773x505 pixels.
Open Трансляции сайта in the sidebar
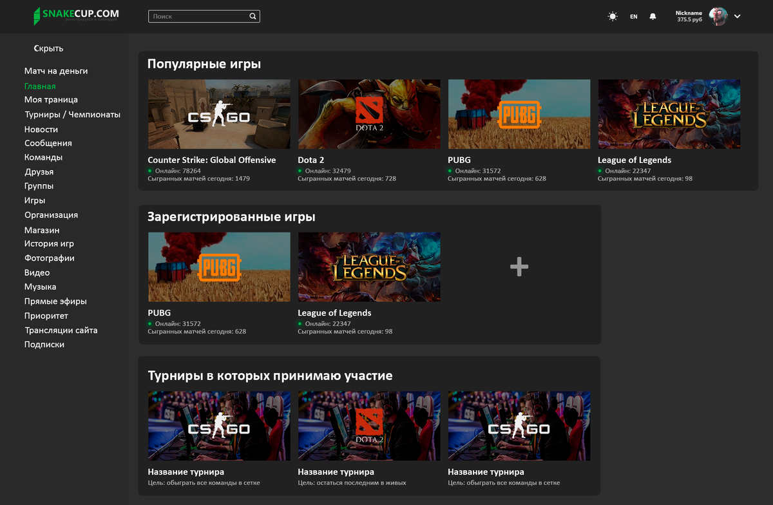61,330
